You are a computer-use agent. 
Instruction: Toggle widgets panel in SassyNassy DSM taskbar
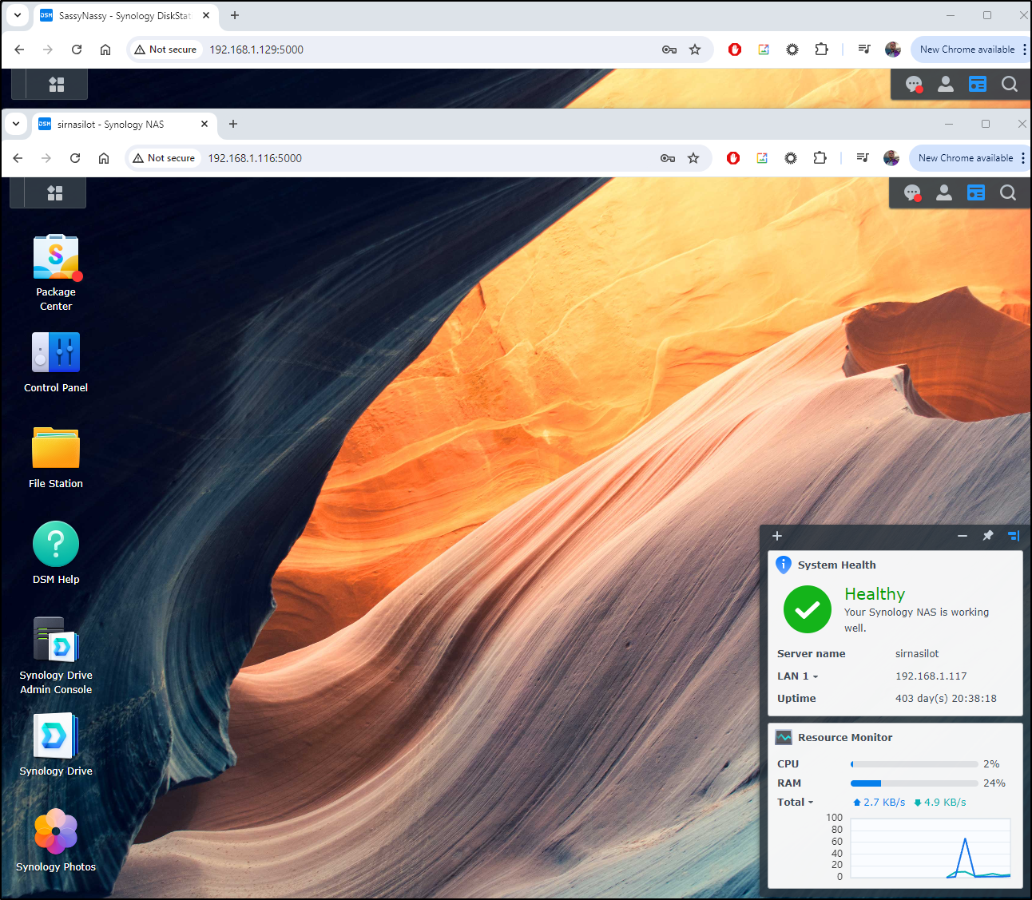click(x=978, y=84)
